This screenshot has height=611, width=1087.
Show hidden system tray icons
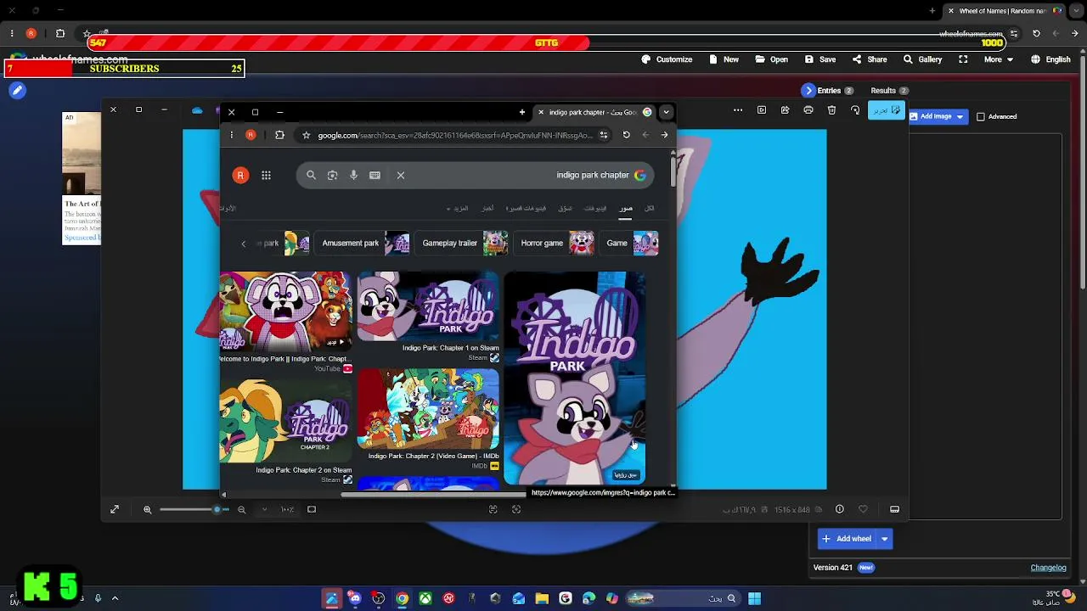click(x=115, y=598)
